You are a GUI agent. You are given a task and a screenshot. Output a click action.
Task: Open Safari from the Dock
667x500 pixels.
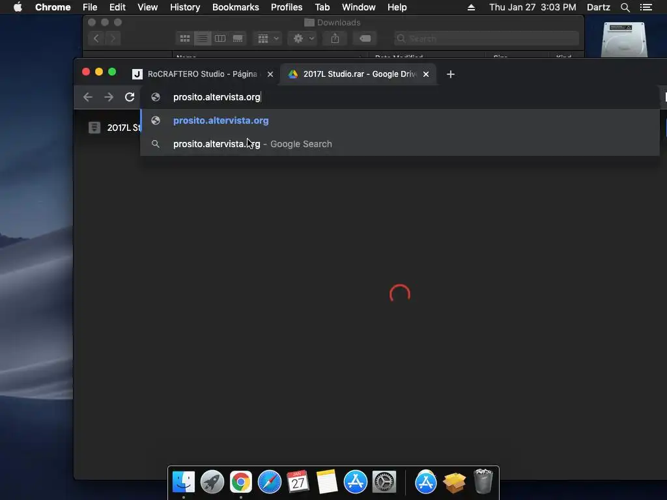[270, 482]
